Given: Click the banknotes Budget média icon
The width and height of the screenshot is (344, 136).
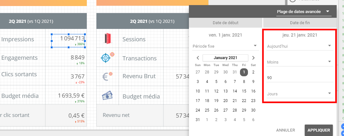Looking at the screenshot, I should 107,96.
